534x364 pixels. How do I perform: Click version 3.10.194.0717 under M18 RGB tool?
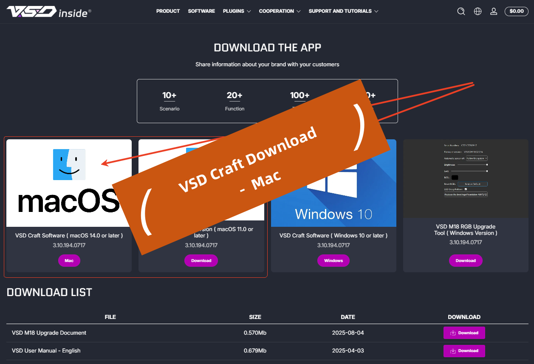point(466,242)
